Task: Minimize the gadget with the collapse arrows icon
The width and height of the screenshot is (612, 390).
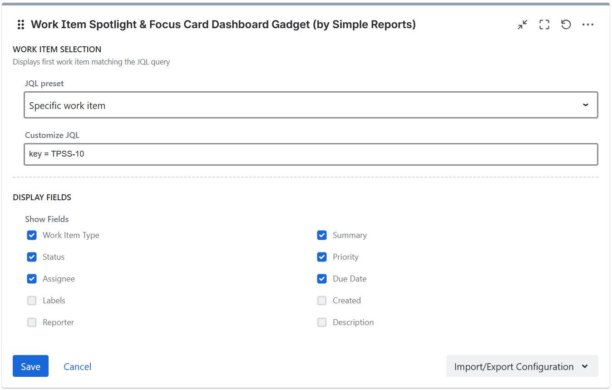Action: click(523, 25)
